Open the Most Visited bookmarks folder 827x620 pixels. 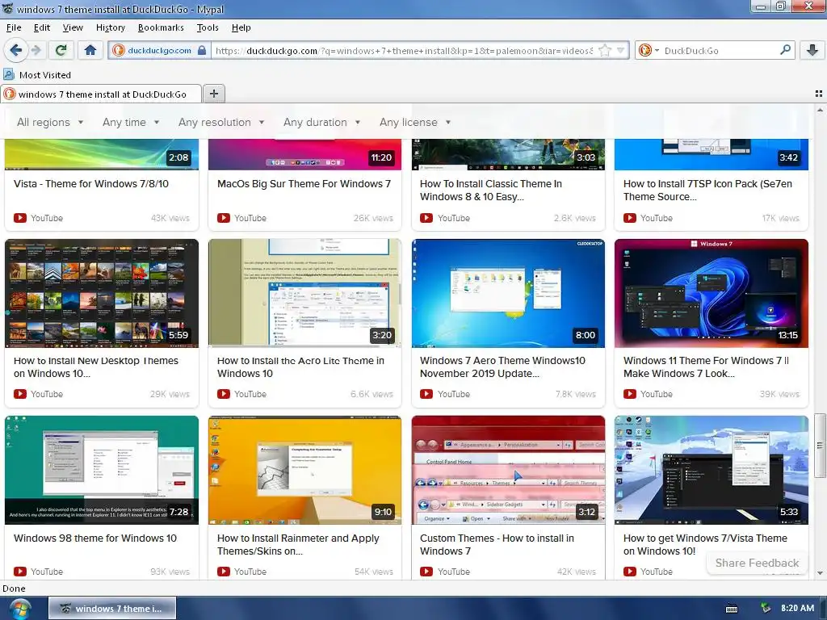click(x=37, y=75)
